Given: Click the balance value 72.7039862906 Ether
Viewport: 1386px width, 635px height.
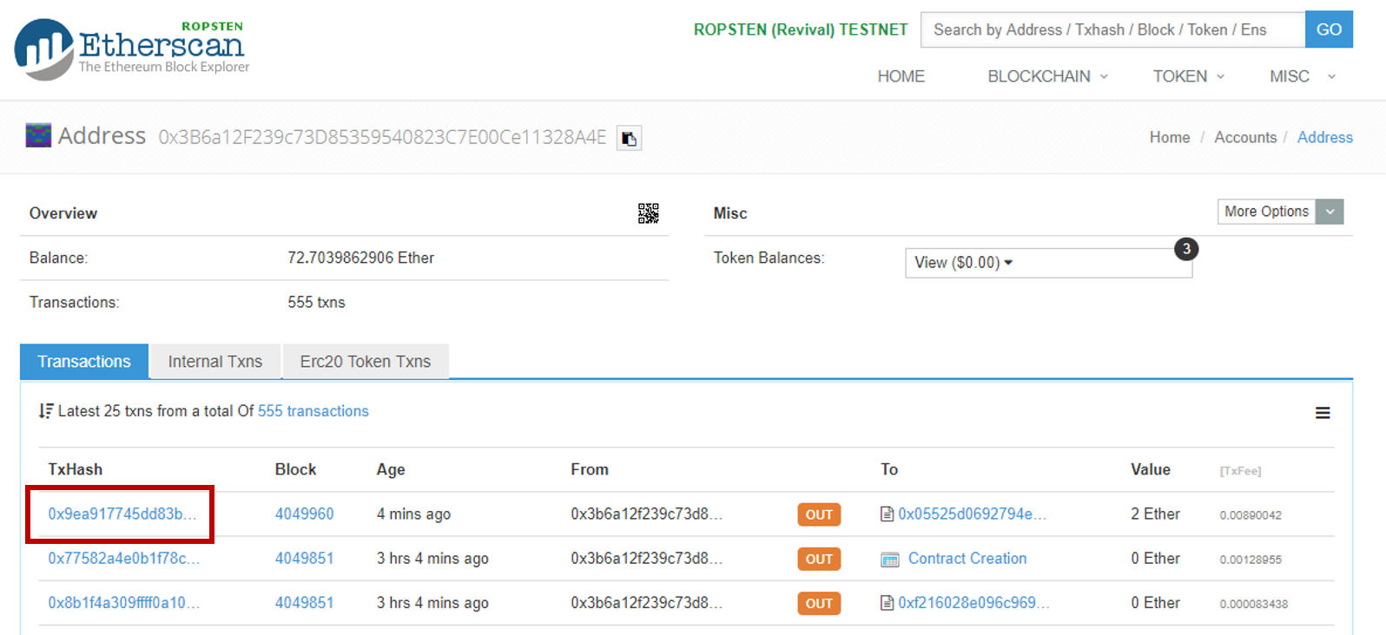Looking at the screenshot, I should pos(360,258).
